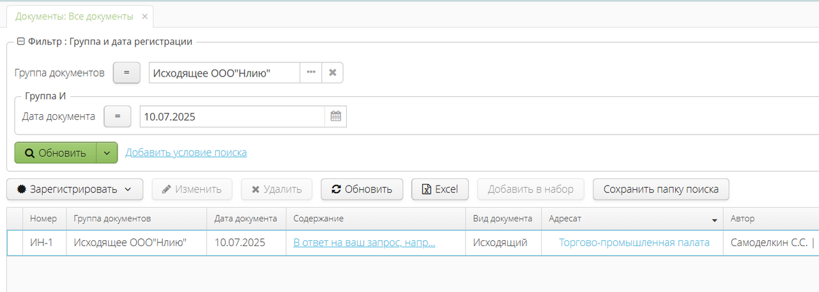The width and height of the screenshot is (819, 292).
Task: Click the Дата документа field showing 10.07.2025
Action: click(232, 117)
